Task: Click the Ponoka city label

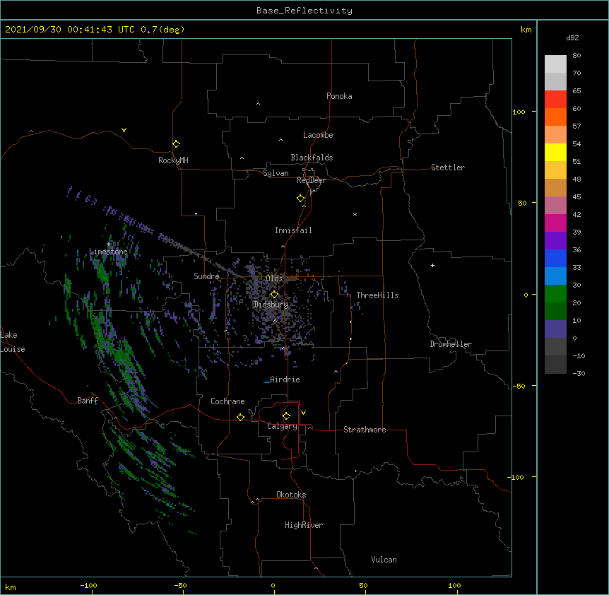Action: point(339,96)
